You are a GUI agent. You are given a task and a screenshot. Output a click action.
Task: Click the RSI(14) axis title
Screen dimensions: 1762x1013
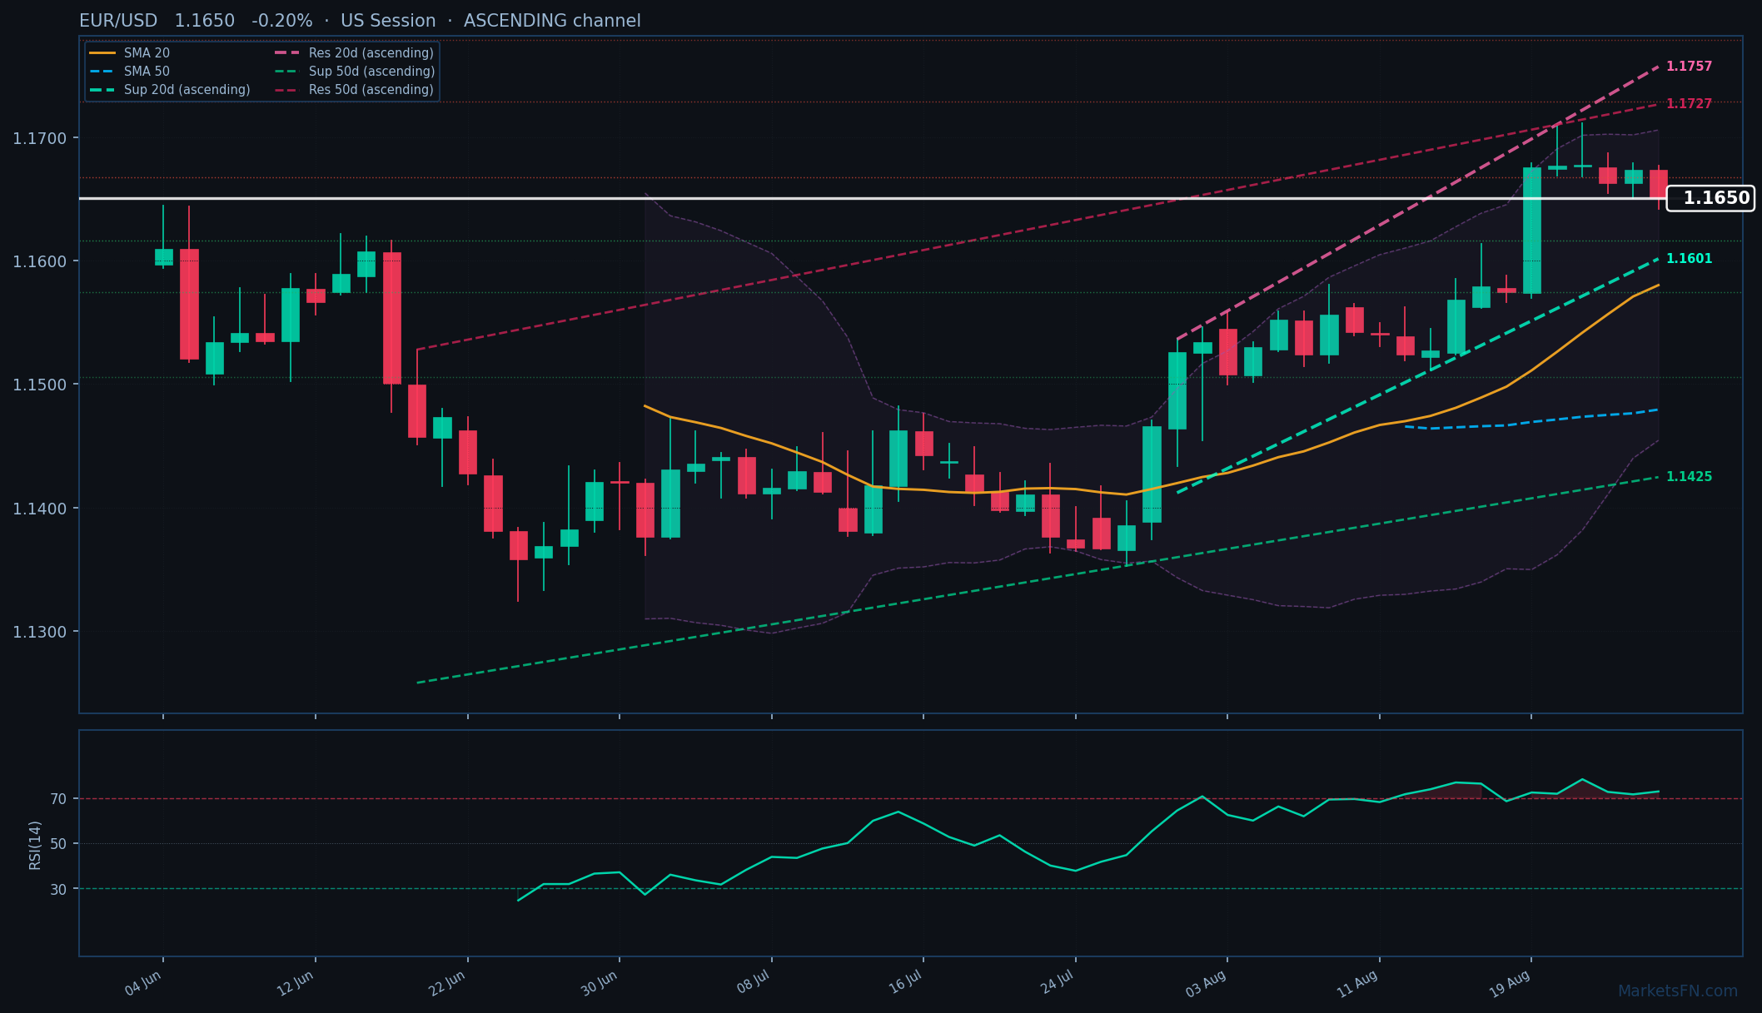(35, 845)
